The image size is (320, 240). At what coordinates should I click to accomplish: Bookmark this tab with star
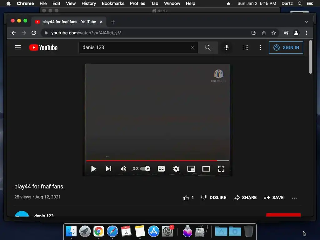pos(274,33)
